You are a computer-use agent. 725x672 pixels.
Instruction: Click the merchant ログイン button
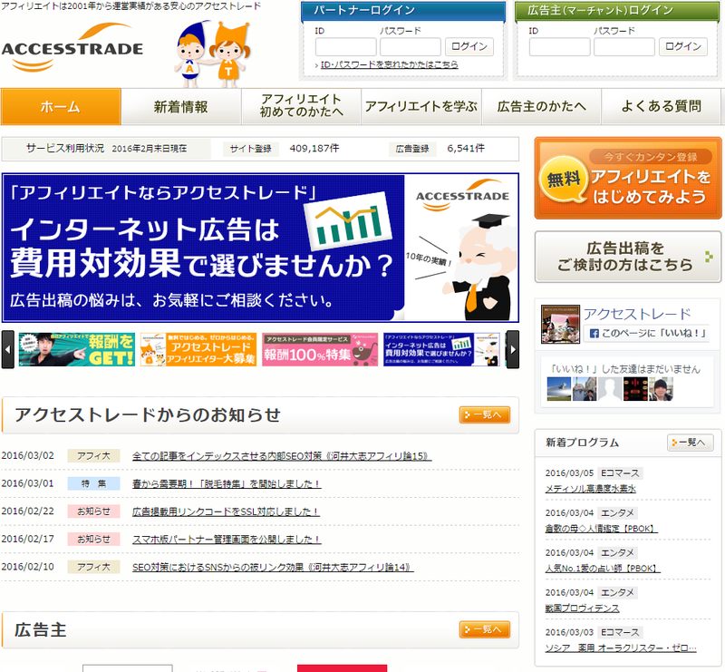683,47
